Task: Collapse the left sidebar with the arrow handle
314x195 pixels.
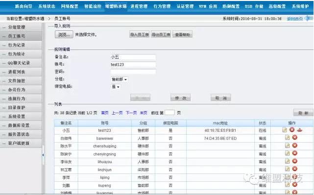Action: click(x=43, y=155)
